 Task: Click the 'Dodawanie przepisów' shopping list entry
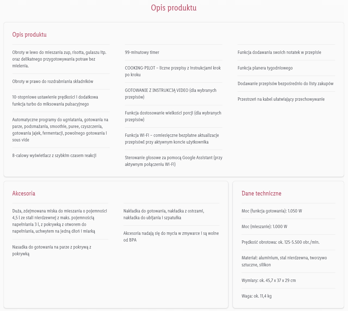(285, 83)
